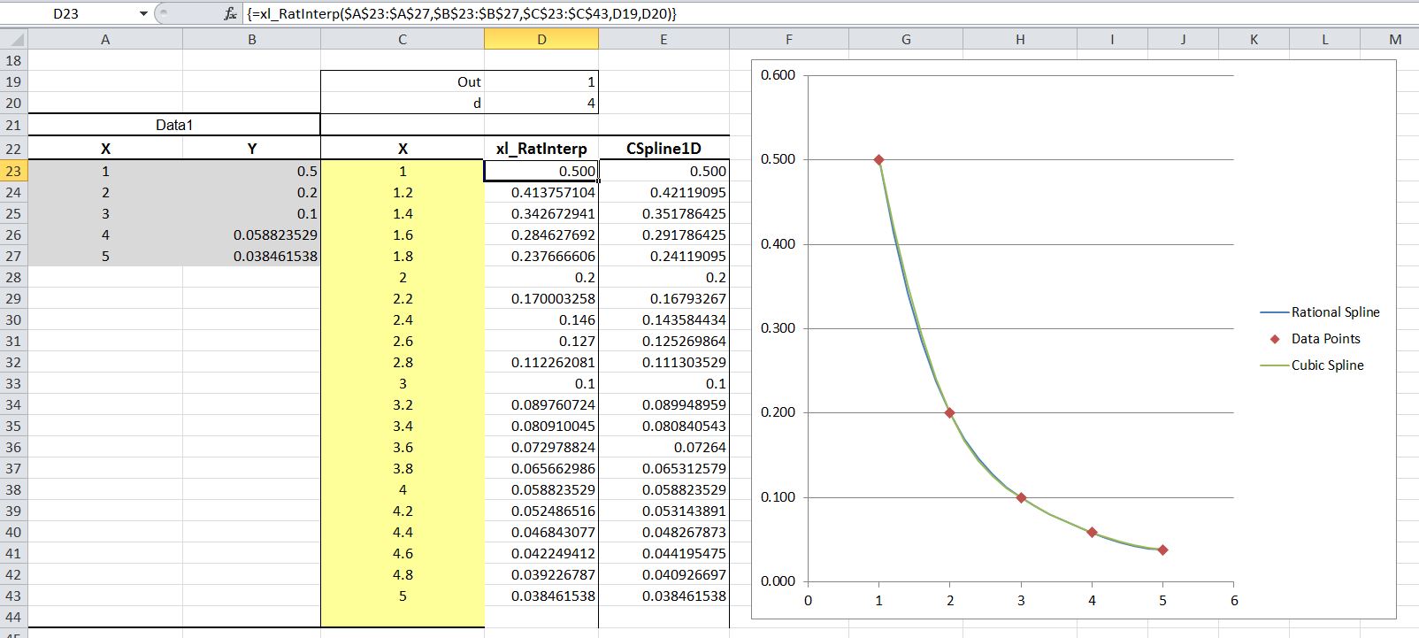Click the Rational Spline legend entry
1419x638 pixels.
pos(1334,312)
